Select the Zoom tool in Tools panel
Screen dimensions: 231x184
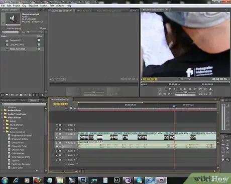coord(227,159)
